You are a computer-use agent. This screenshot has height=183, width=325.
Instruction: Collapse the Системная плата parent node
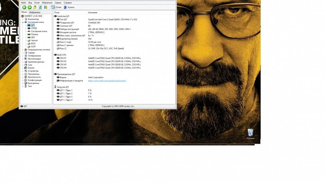tap(23, 22)
